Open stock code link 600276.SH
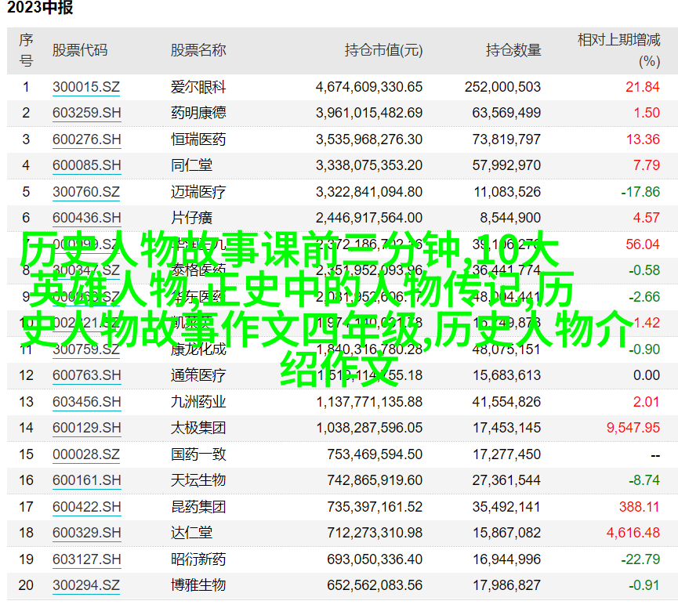This screenshot has height=608, width=678. tap(86, 139)
